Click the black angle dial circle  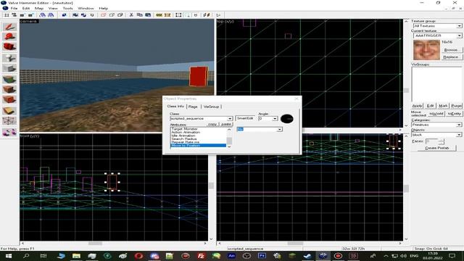pyautogui.click(x=287, y=119)
